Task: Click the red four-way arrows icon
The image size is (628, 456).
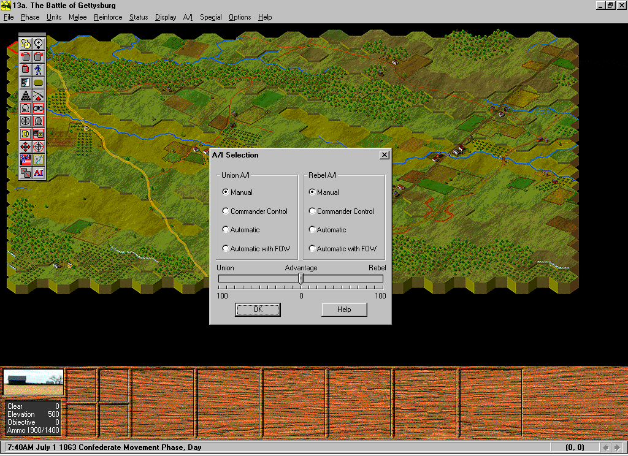Action: 26,147
